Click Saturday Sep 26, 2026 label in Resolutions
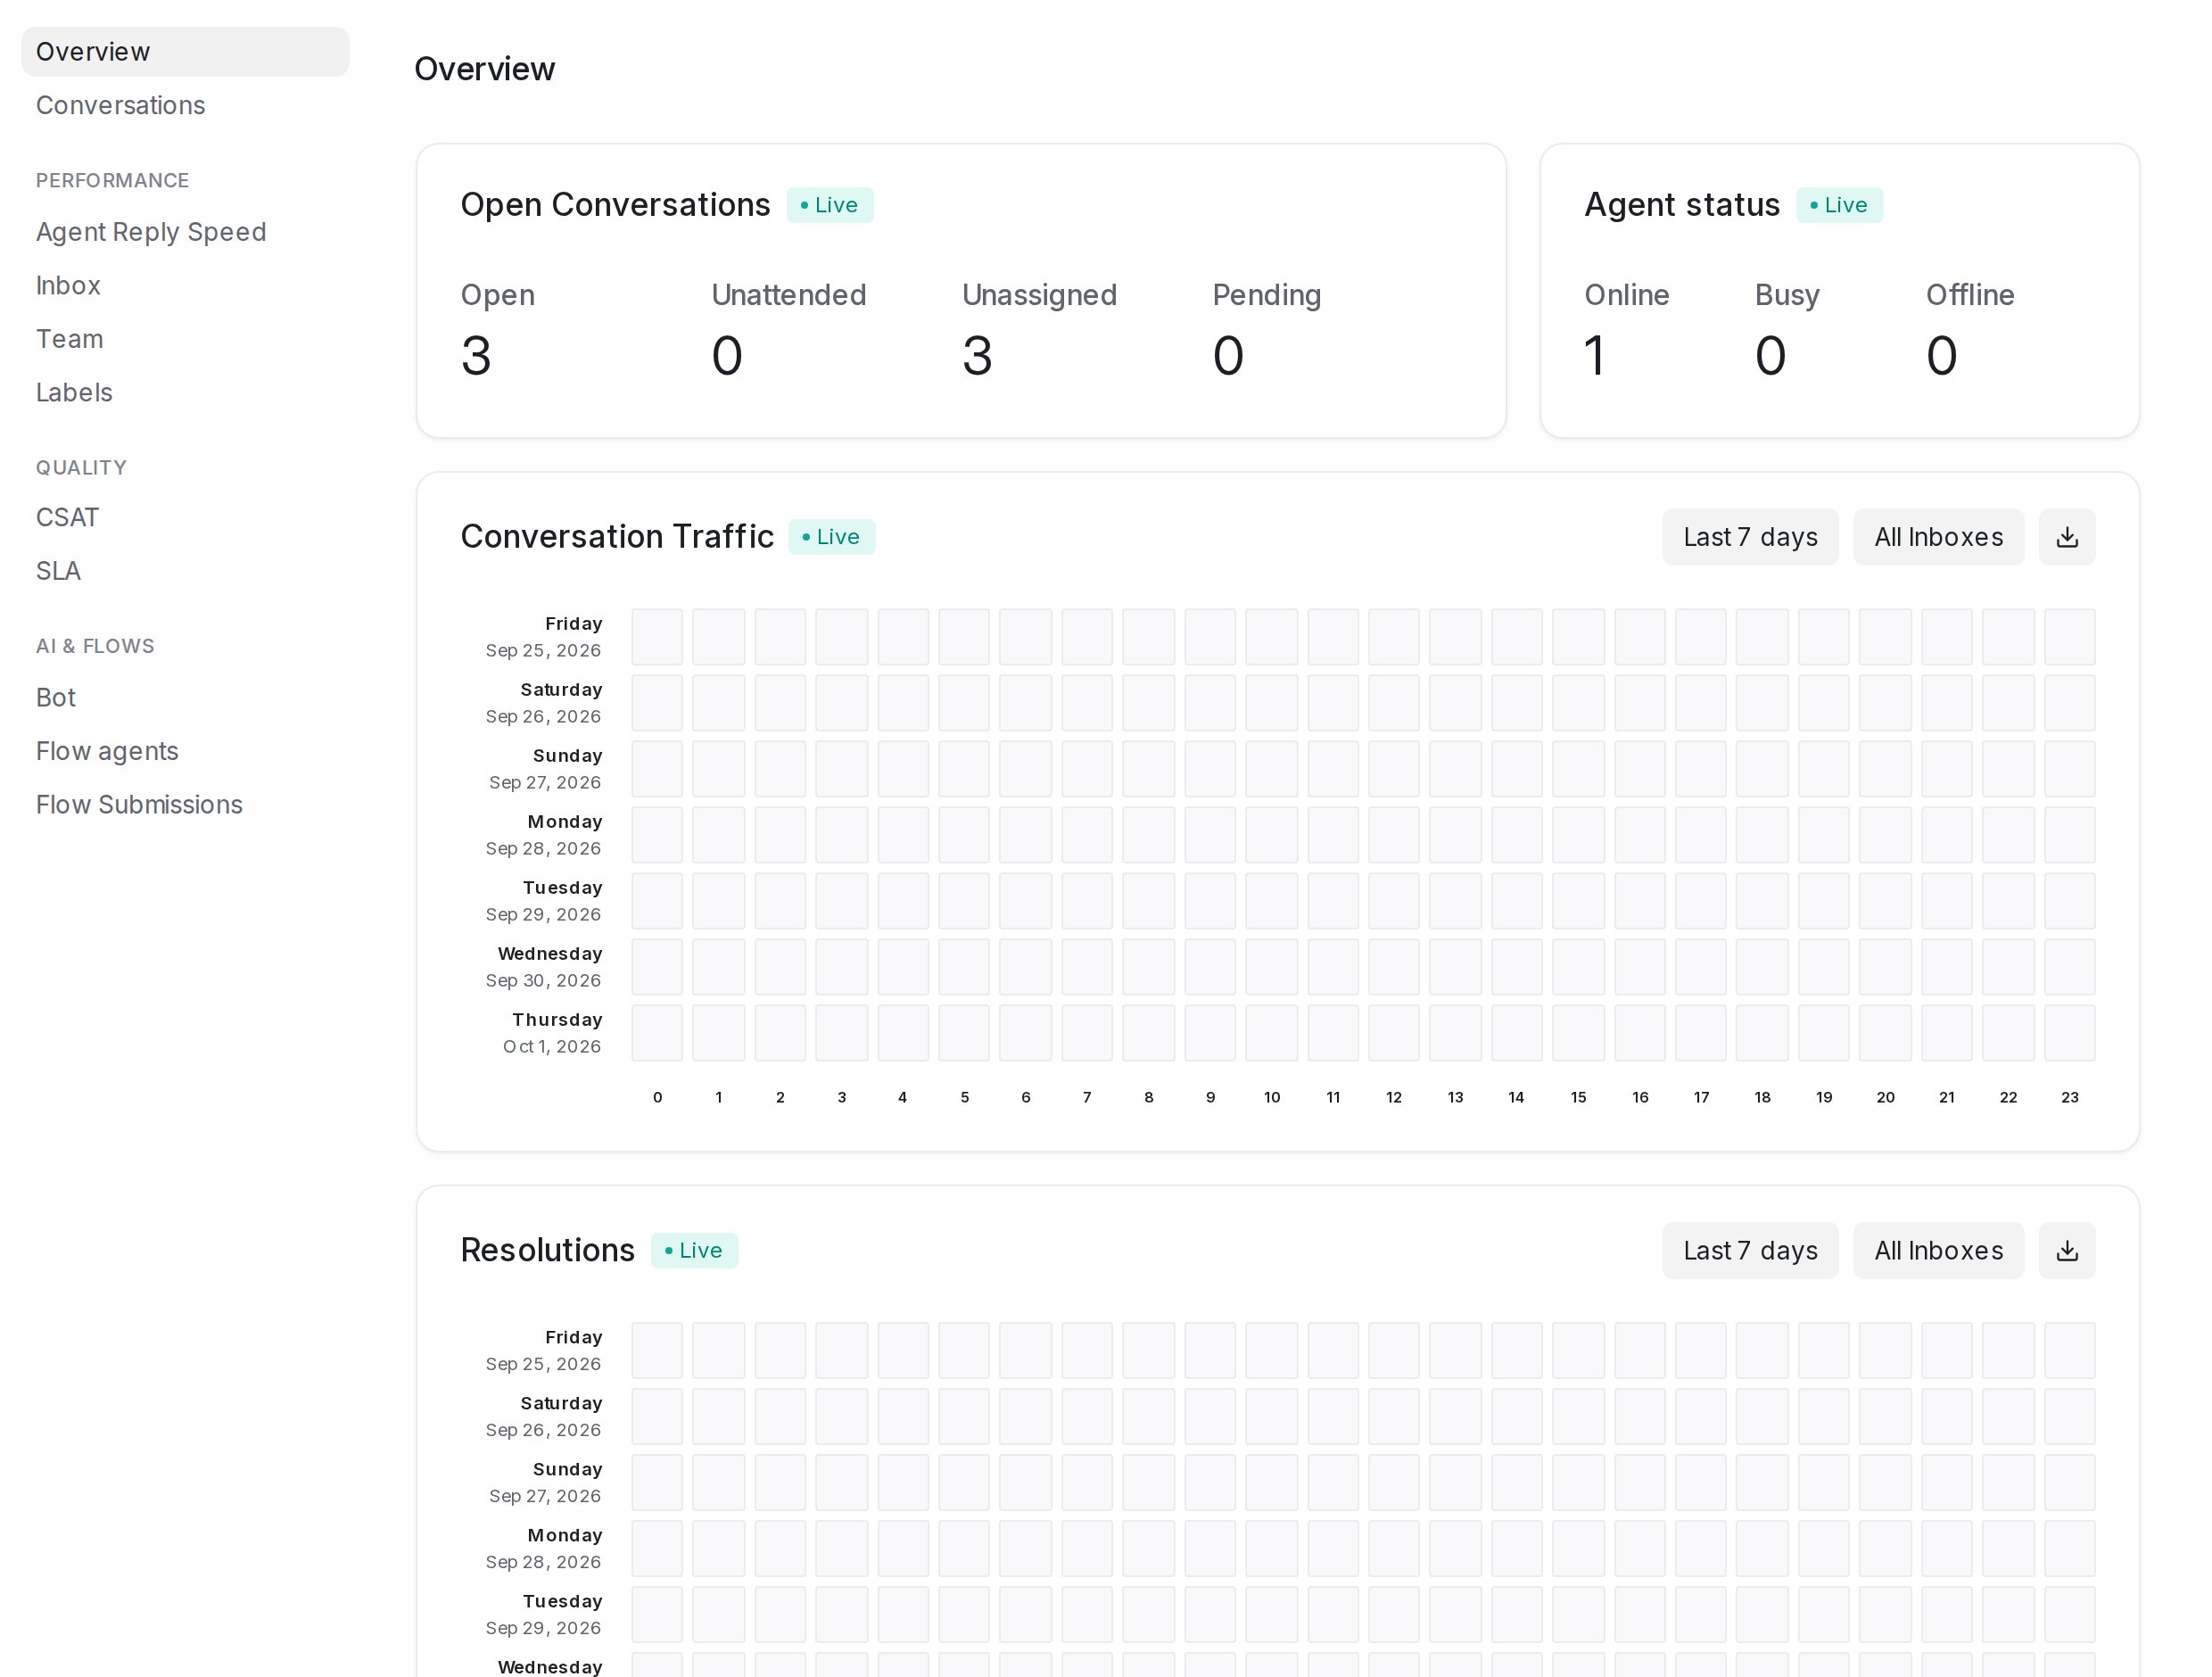The width and height of the screenshot is (2212, 1677). pyautogui.click(x=544, y=1416)
